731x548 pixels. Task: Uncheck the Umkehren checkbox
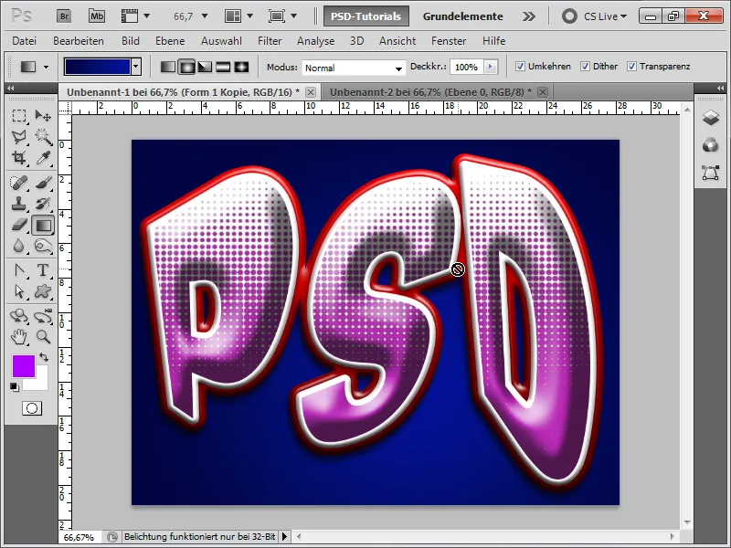tap(520, 67)
